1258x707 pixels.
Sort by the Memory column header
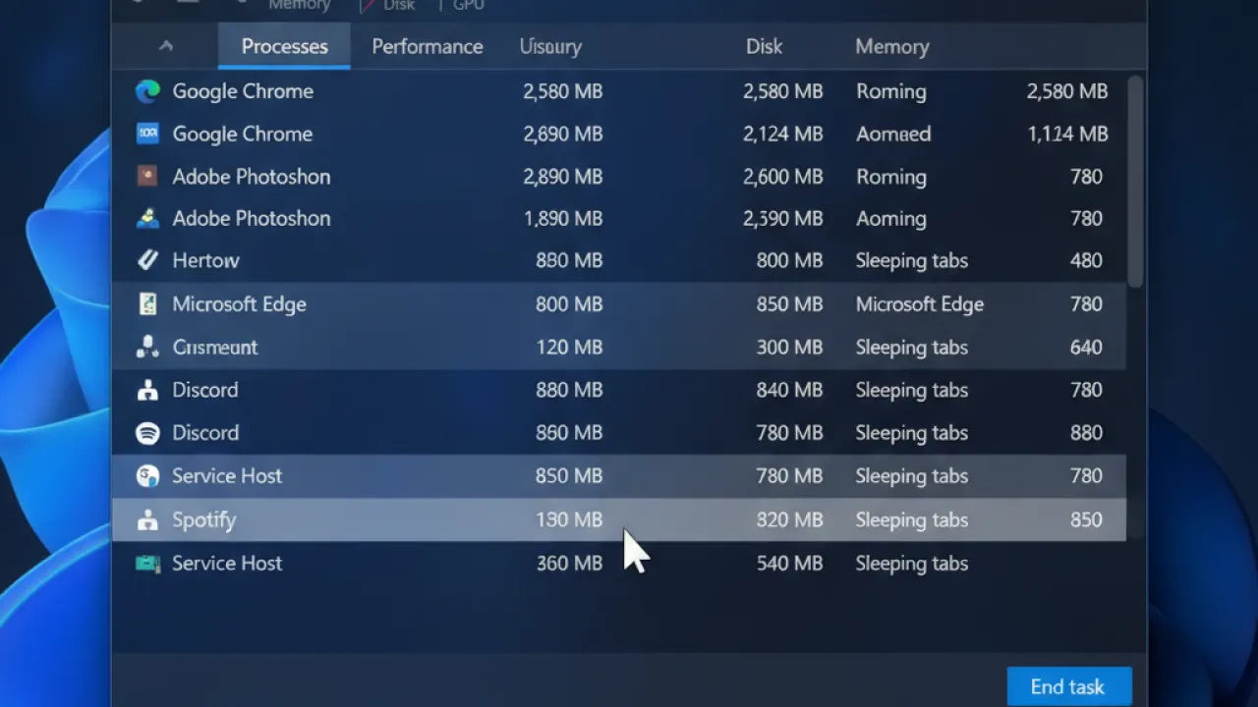891,46
